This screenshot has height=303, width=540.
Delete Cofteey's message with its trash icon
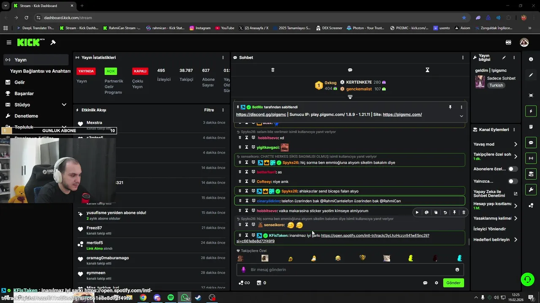[240, 182]
